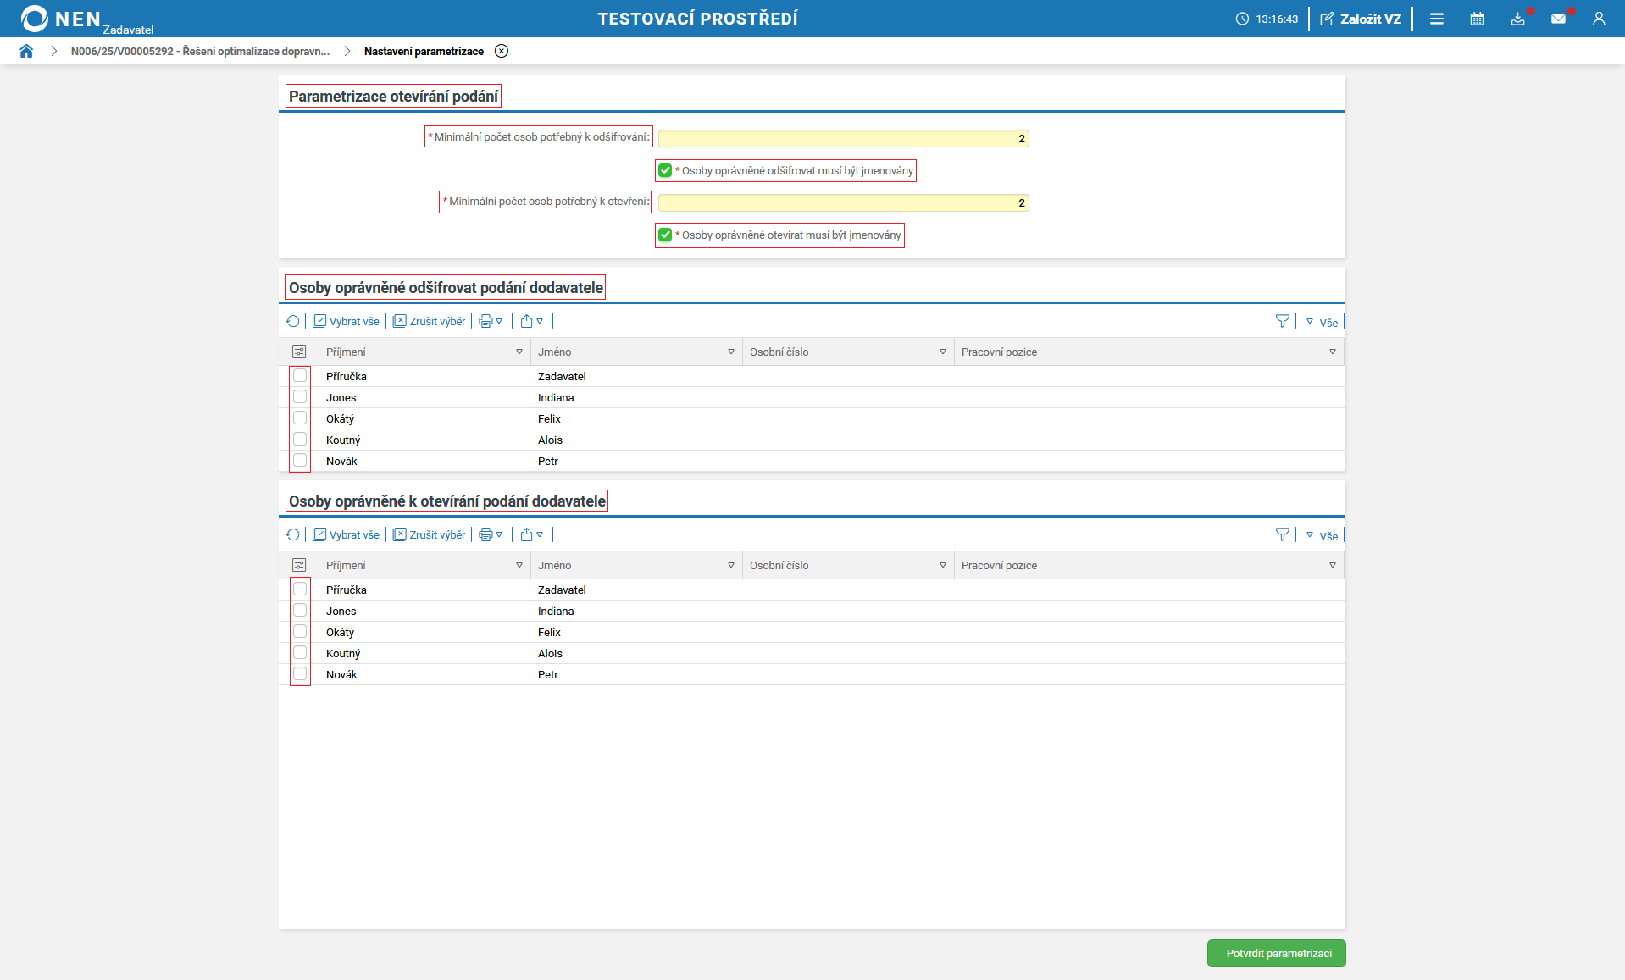Open the downloads tray icon
The image size is (1625, 980).
[x=1517, y=19]
